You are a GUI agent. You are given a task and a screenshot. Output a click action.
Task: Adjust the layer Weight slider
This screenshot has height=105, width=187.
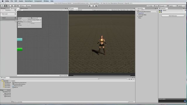click(x=32, y=18)
